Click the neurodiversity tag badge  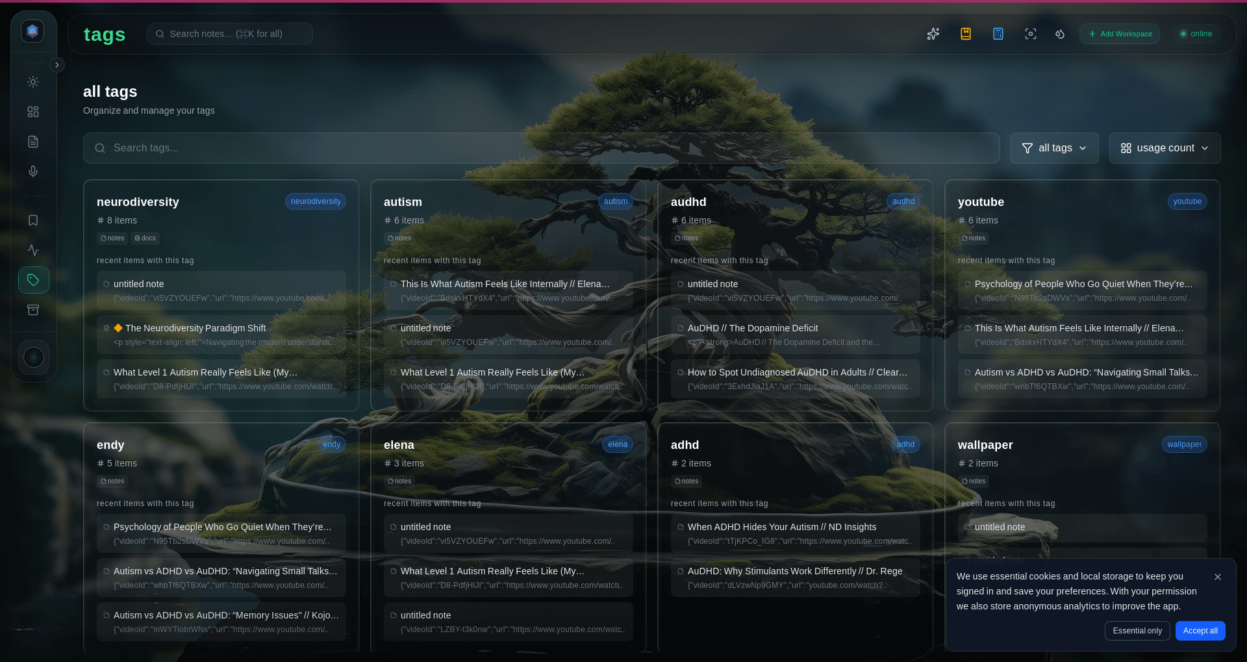(x=316, y=201)
